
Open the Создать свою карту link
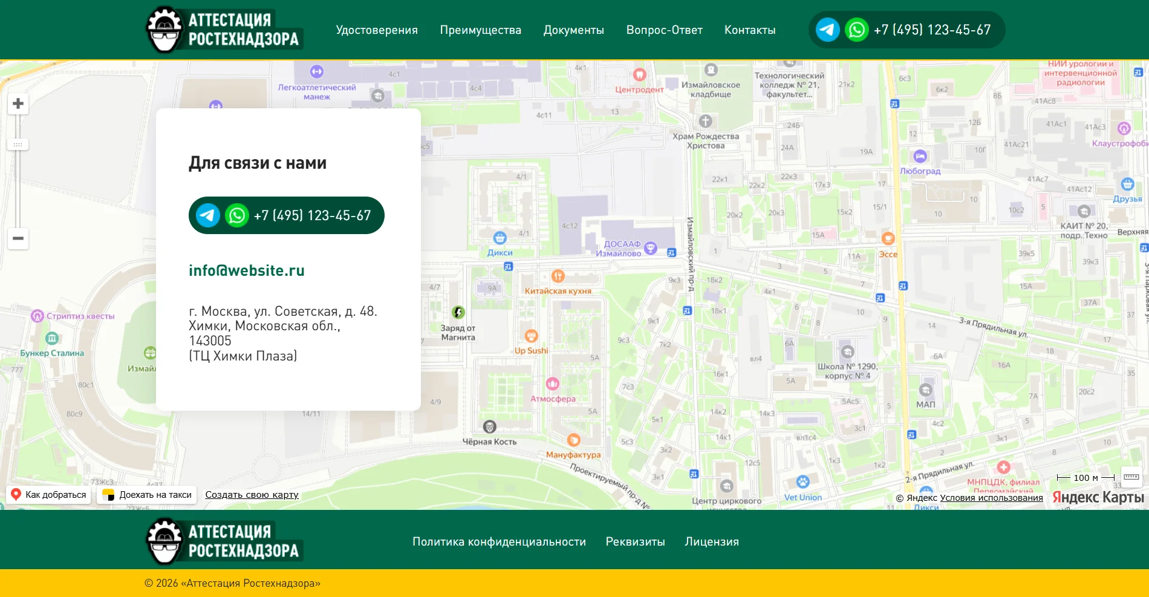[252, 495]
